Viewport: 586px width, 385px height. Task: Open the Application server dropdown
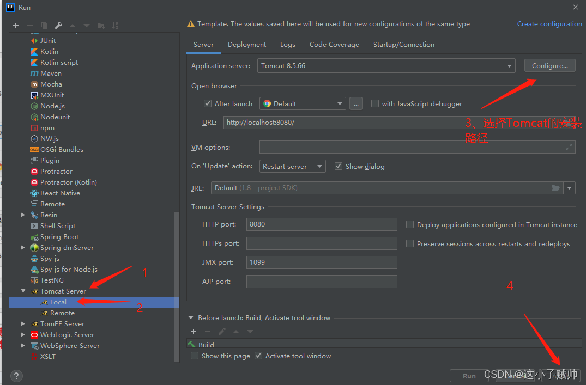pyautogui.click(x=386, y=66)
